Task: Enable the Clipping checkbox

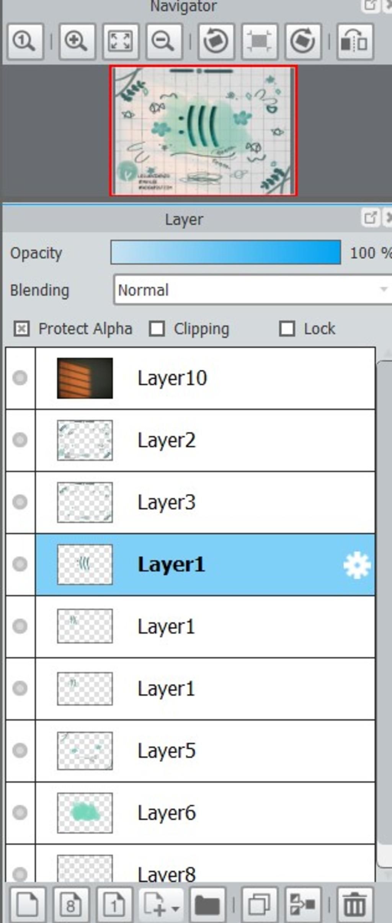Action: [157, 329]
